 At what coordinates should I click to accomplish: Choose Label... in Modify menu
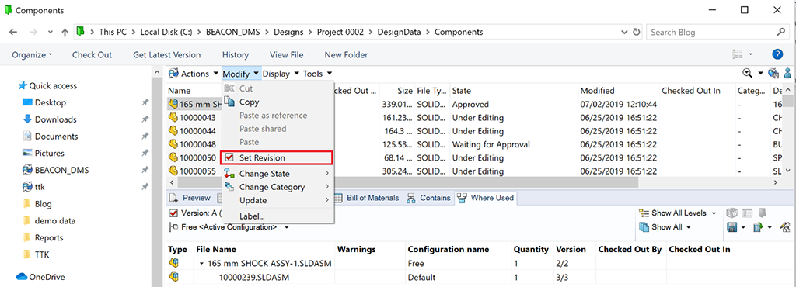click(x=252, y=216)
